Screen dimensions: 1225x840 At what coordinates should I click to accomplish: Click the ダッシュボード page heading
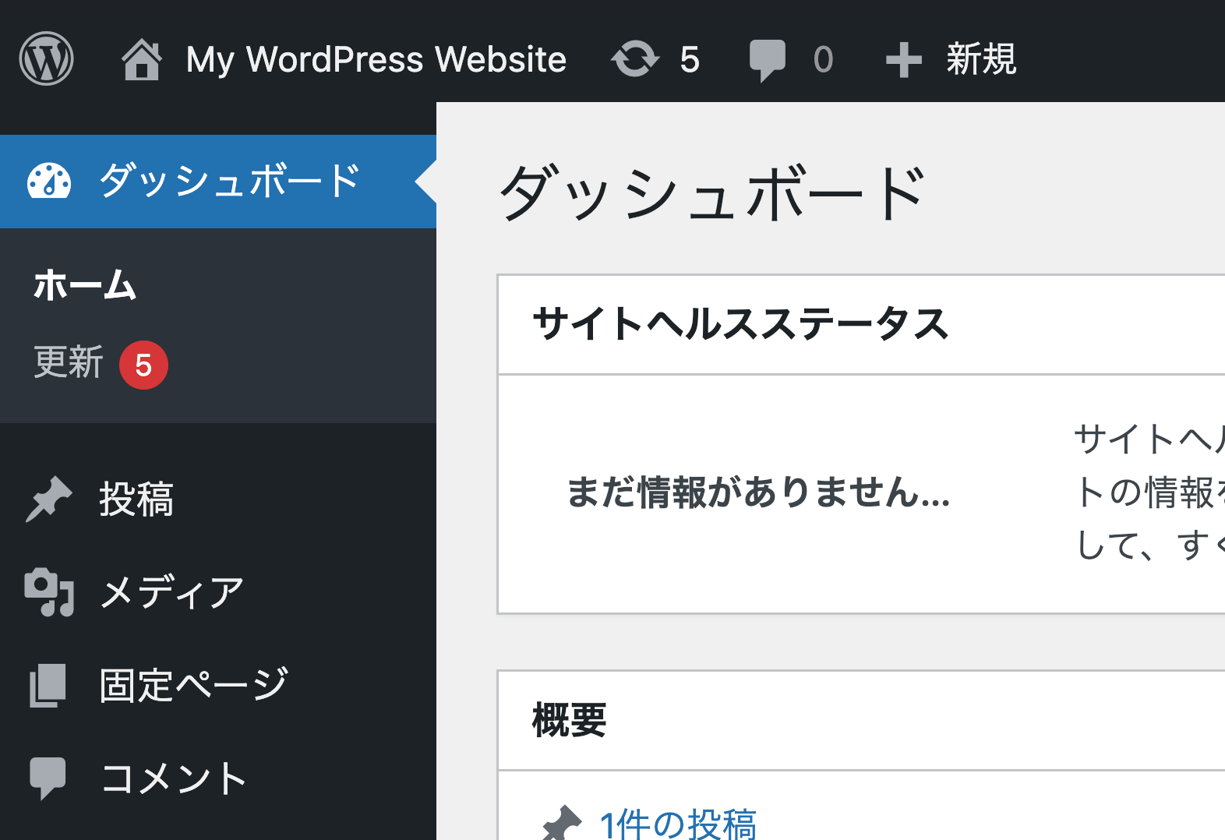[x=712, y=192]
